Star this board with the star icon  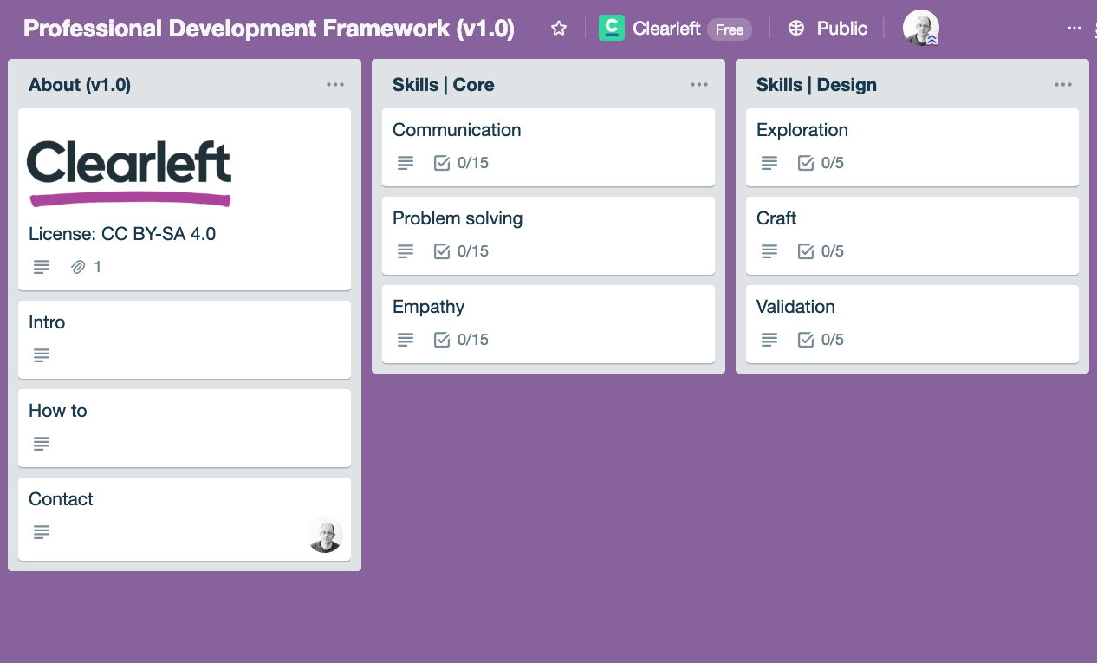(559, 29)
